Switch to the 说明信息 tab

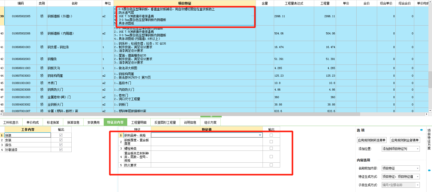(190, 122)
